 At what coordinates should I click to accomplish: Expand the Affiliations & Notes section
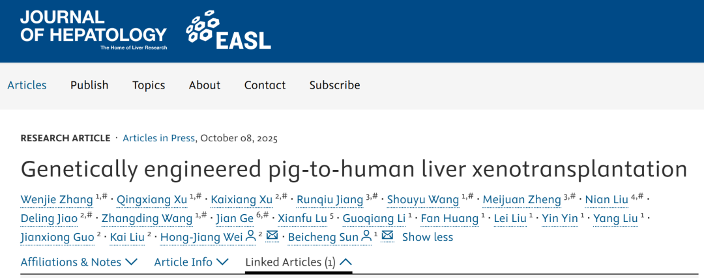pos(79,262)
